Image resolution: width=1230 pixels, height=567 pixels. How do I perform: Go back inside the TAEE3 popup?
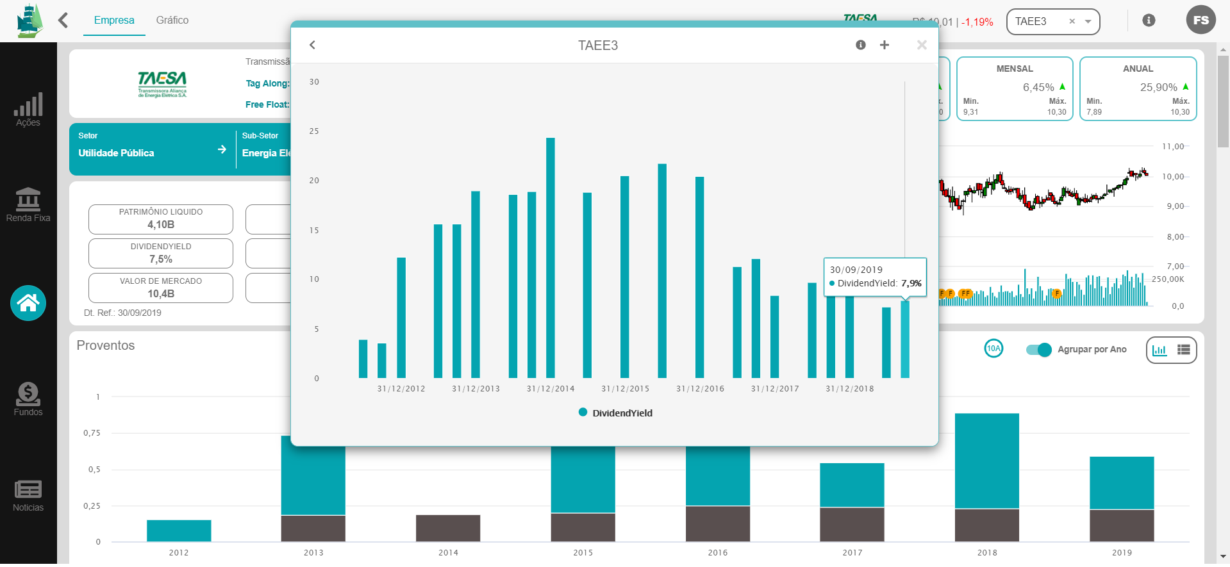pyautogui.click(x=312, y=45)
